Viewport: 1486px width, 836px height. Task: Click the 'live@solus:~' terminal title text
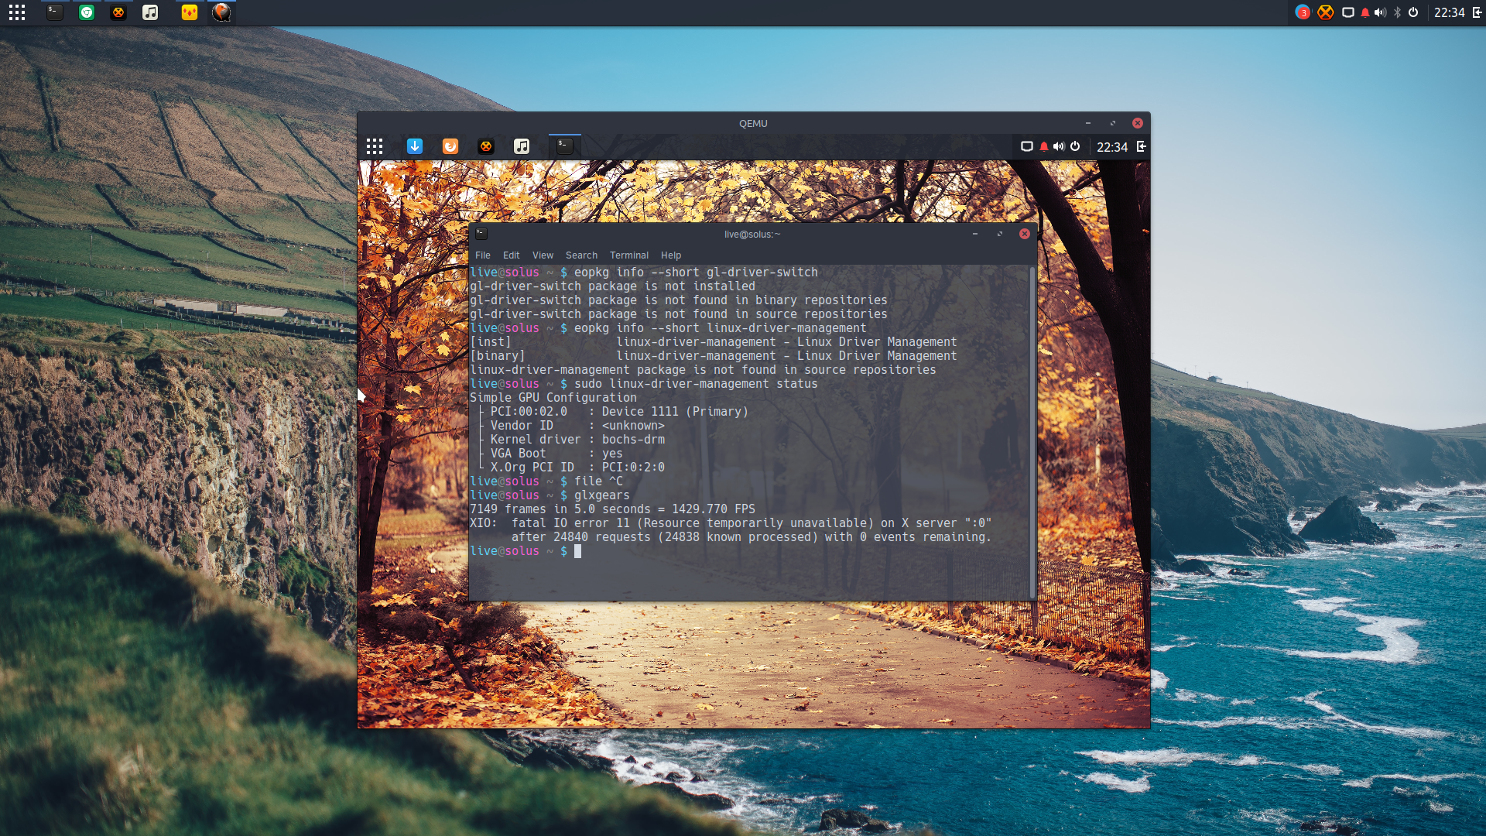click(752, 234)
